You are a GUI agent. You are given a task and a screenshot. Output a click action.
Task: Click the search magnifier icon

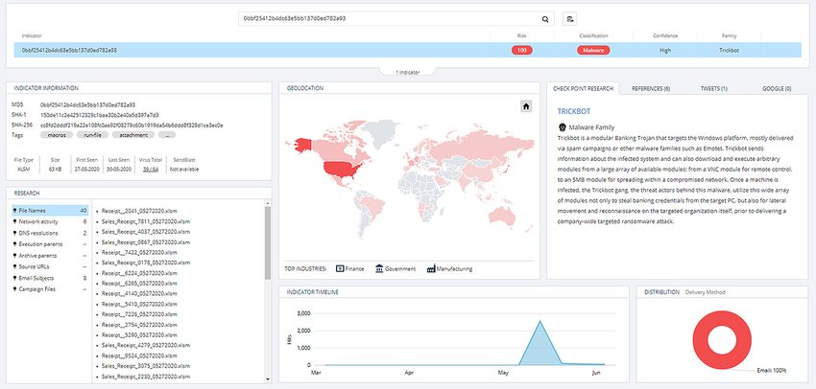click(x=545, y=19)
